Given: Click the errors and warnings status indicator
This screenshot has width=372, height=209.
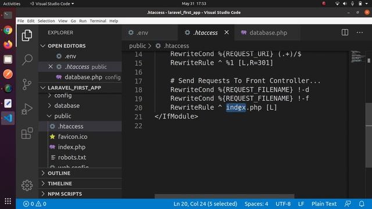Looking at the screenshot, I should (x=35, y=204).
